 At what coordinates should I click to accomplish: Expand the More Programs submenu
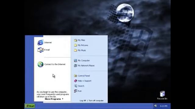[x=54, y=99]
